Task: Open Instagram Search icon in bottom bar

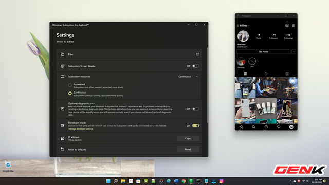Action: [x=253, y=127]
